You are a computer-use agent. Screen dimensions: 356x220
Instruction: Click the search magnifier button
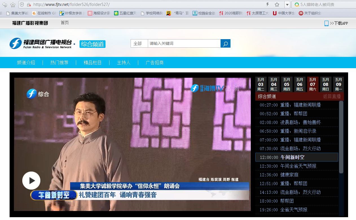click(225, 43)
